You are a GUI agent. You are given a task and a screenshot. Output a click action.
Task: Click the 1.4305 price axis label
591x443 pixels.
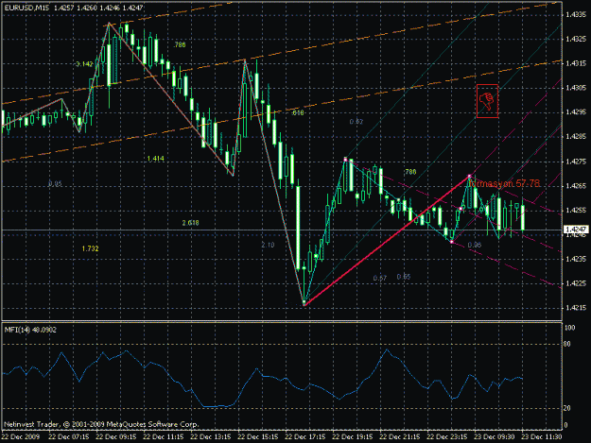(576, 88)
